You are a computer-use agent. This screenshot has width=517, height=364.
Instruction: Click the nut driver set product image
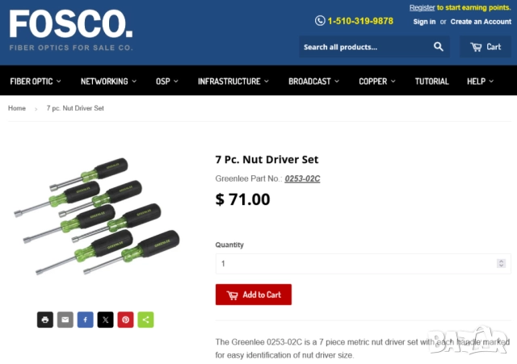click(97, 216)
